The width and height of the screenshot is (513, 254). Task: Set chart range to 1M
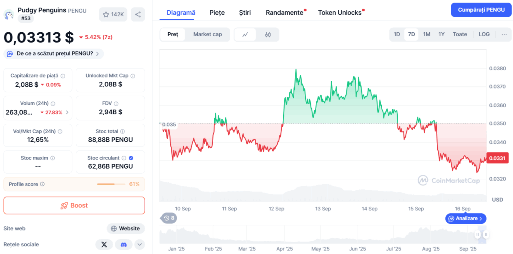[x=427, y=34]
